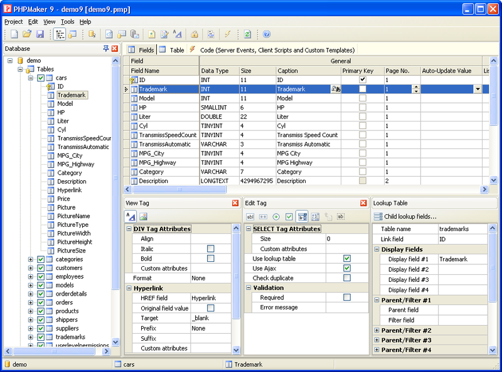The width and height of the screenshot is (502, 372).
Task: Pin the Database panel with the pushpin icon
Action: [x=106, y=49]
